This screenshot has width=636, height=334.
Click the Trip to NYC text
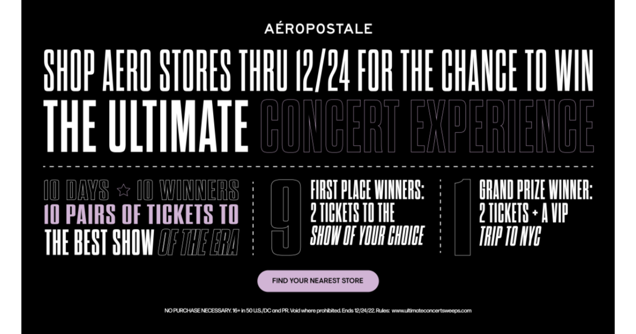[x=509, y=237]
